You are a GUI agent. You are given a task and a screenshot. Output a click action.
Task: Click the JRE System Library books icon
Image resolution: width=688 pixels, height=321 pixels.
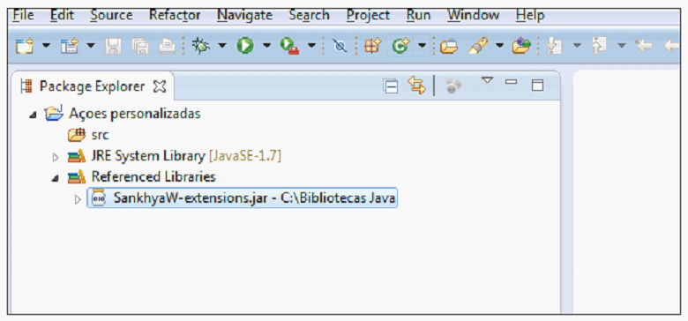click(x=77, y=156)
